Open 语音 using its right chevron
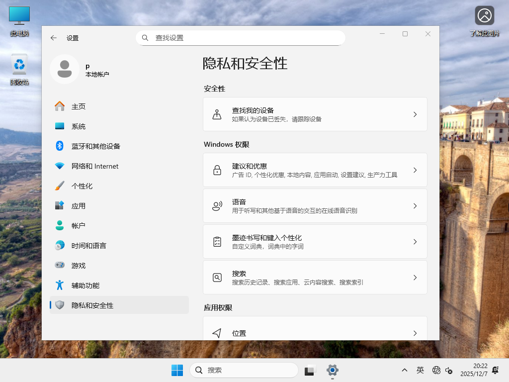Screen dimensions: 509x382 tap(415, 205)
